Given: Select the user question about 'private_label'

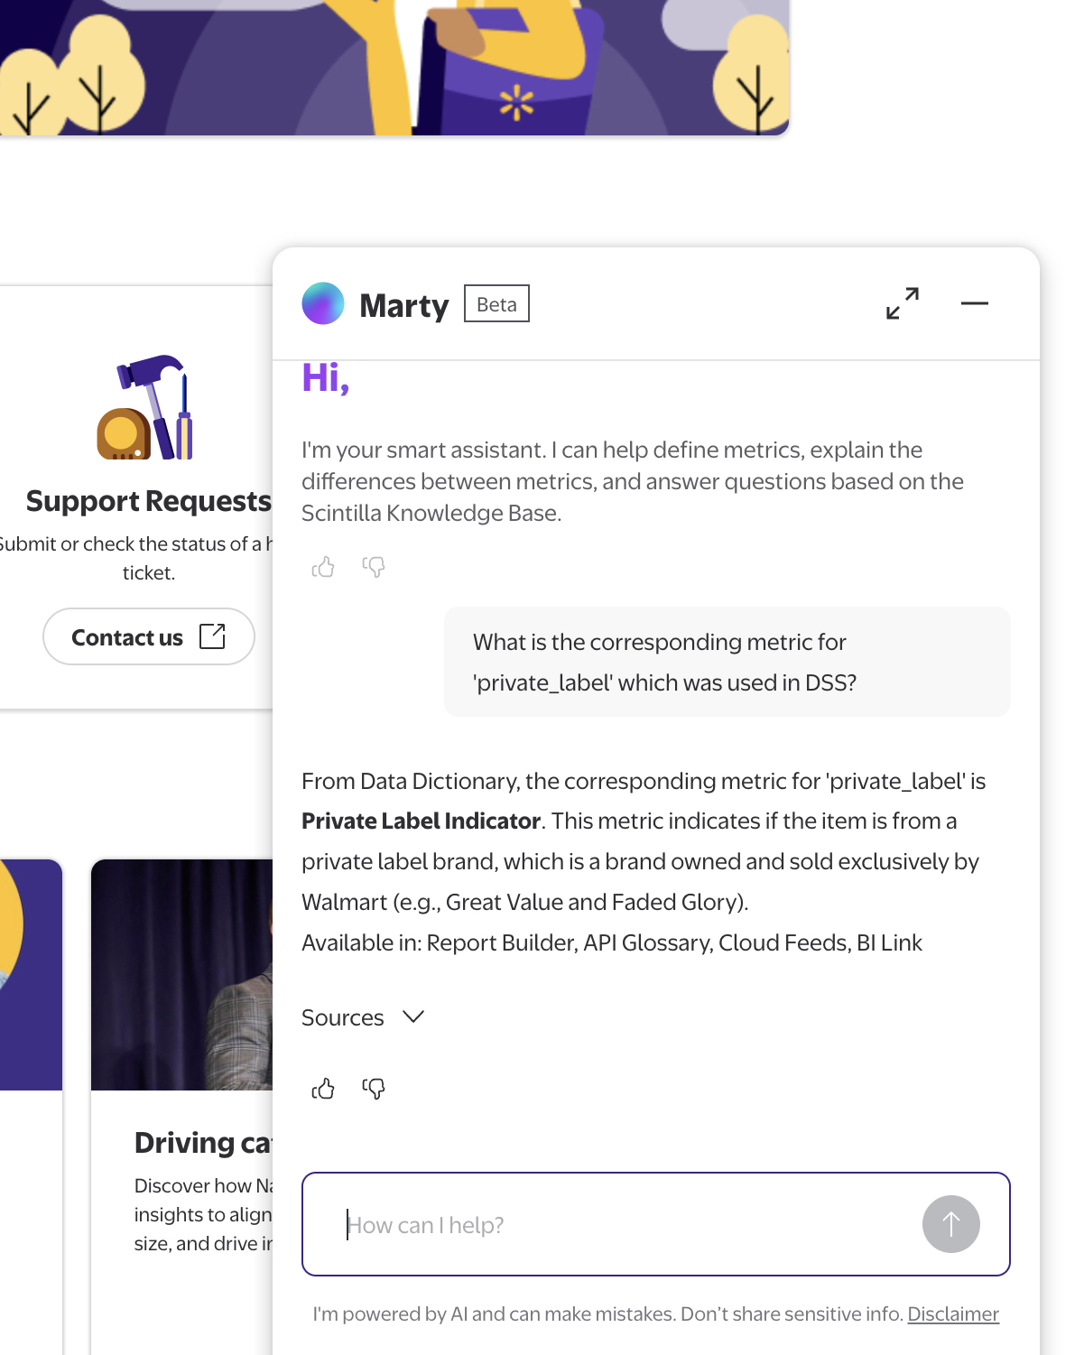Looking at the screenshot, I should [x=727, y=662].
